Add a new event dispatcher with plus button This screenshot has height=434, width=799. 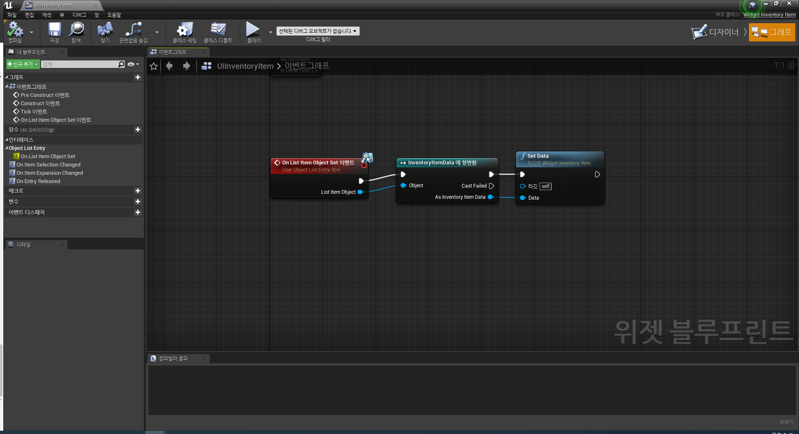pyautogui.click(x=138, y=212)
